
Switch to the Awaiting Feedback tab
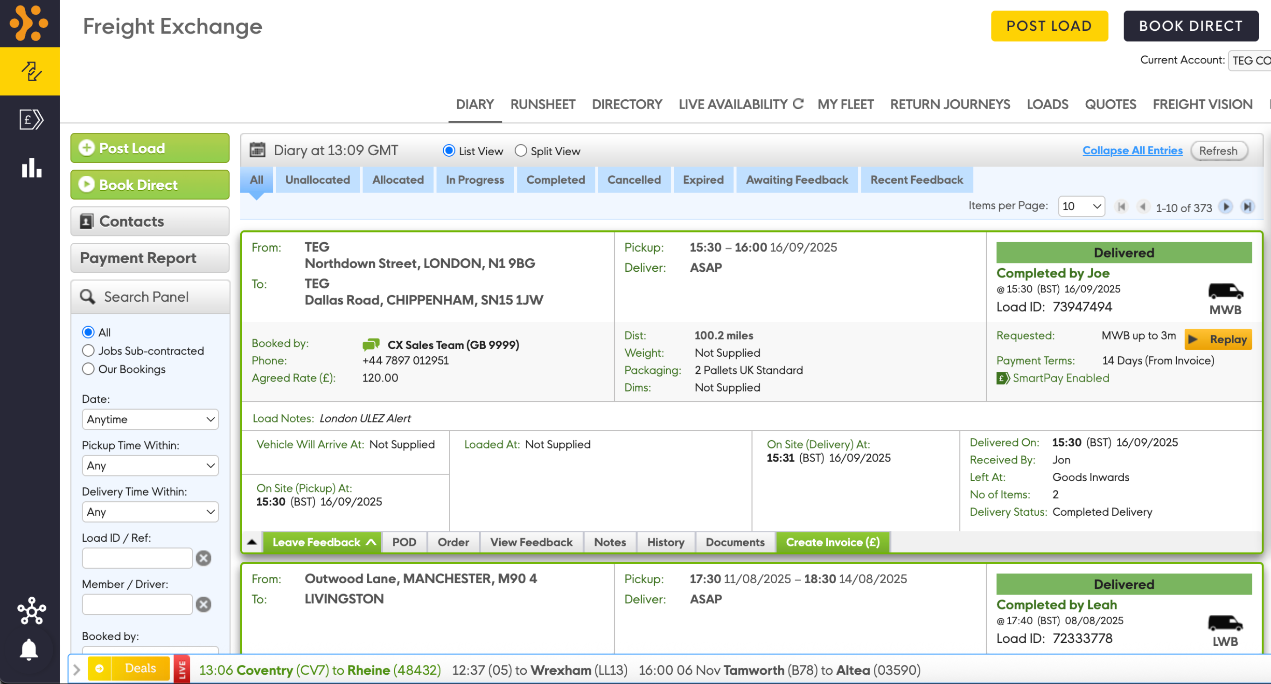pyautogui.click(x=796, y=180)
